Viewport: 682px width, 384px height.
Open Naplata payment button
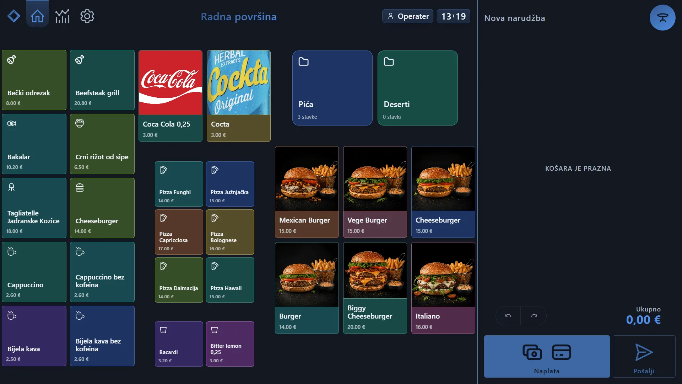(547, 356)
